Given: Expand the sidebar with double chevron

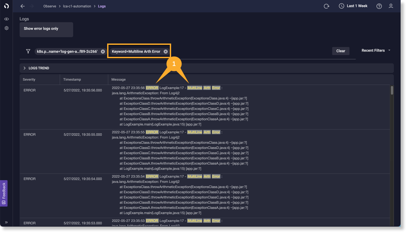Looking at the screenshot, I should pyautogui.click(x=6, y=222).
